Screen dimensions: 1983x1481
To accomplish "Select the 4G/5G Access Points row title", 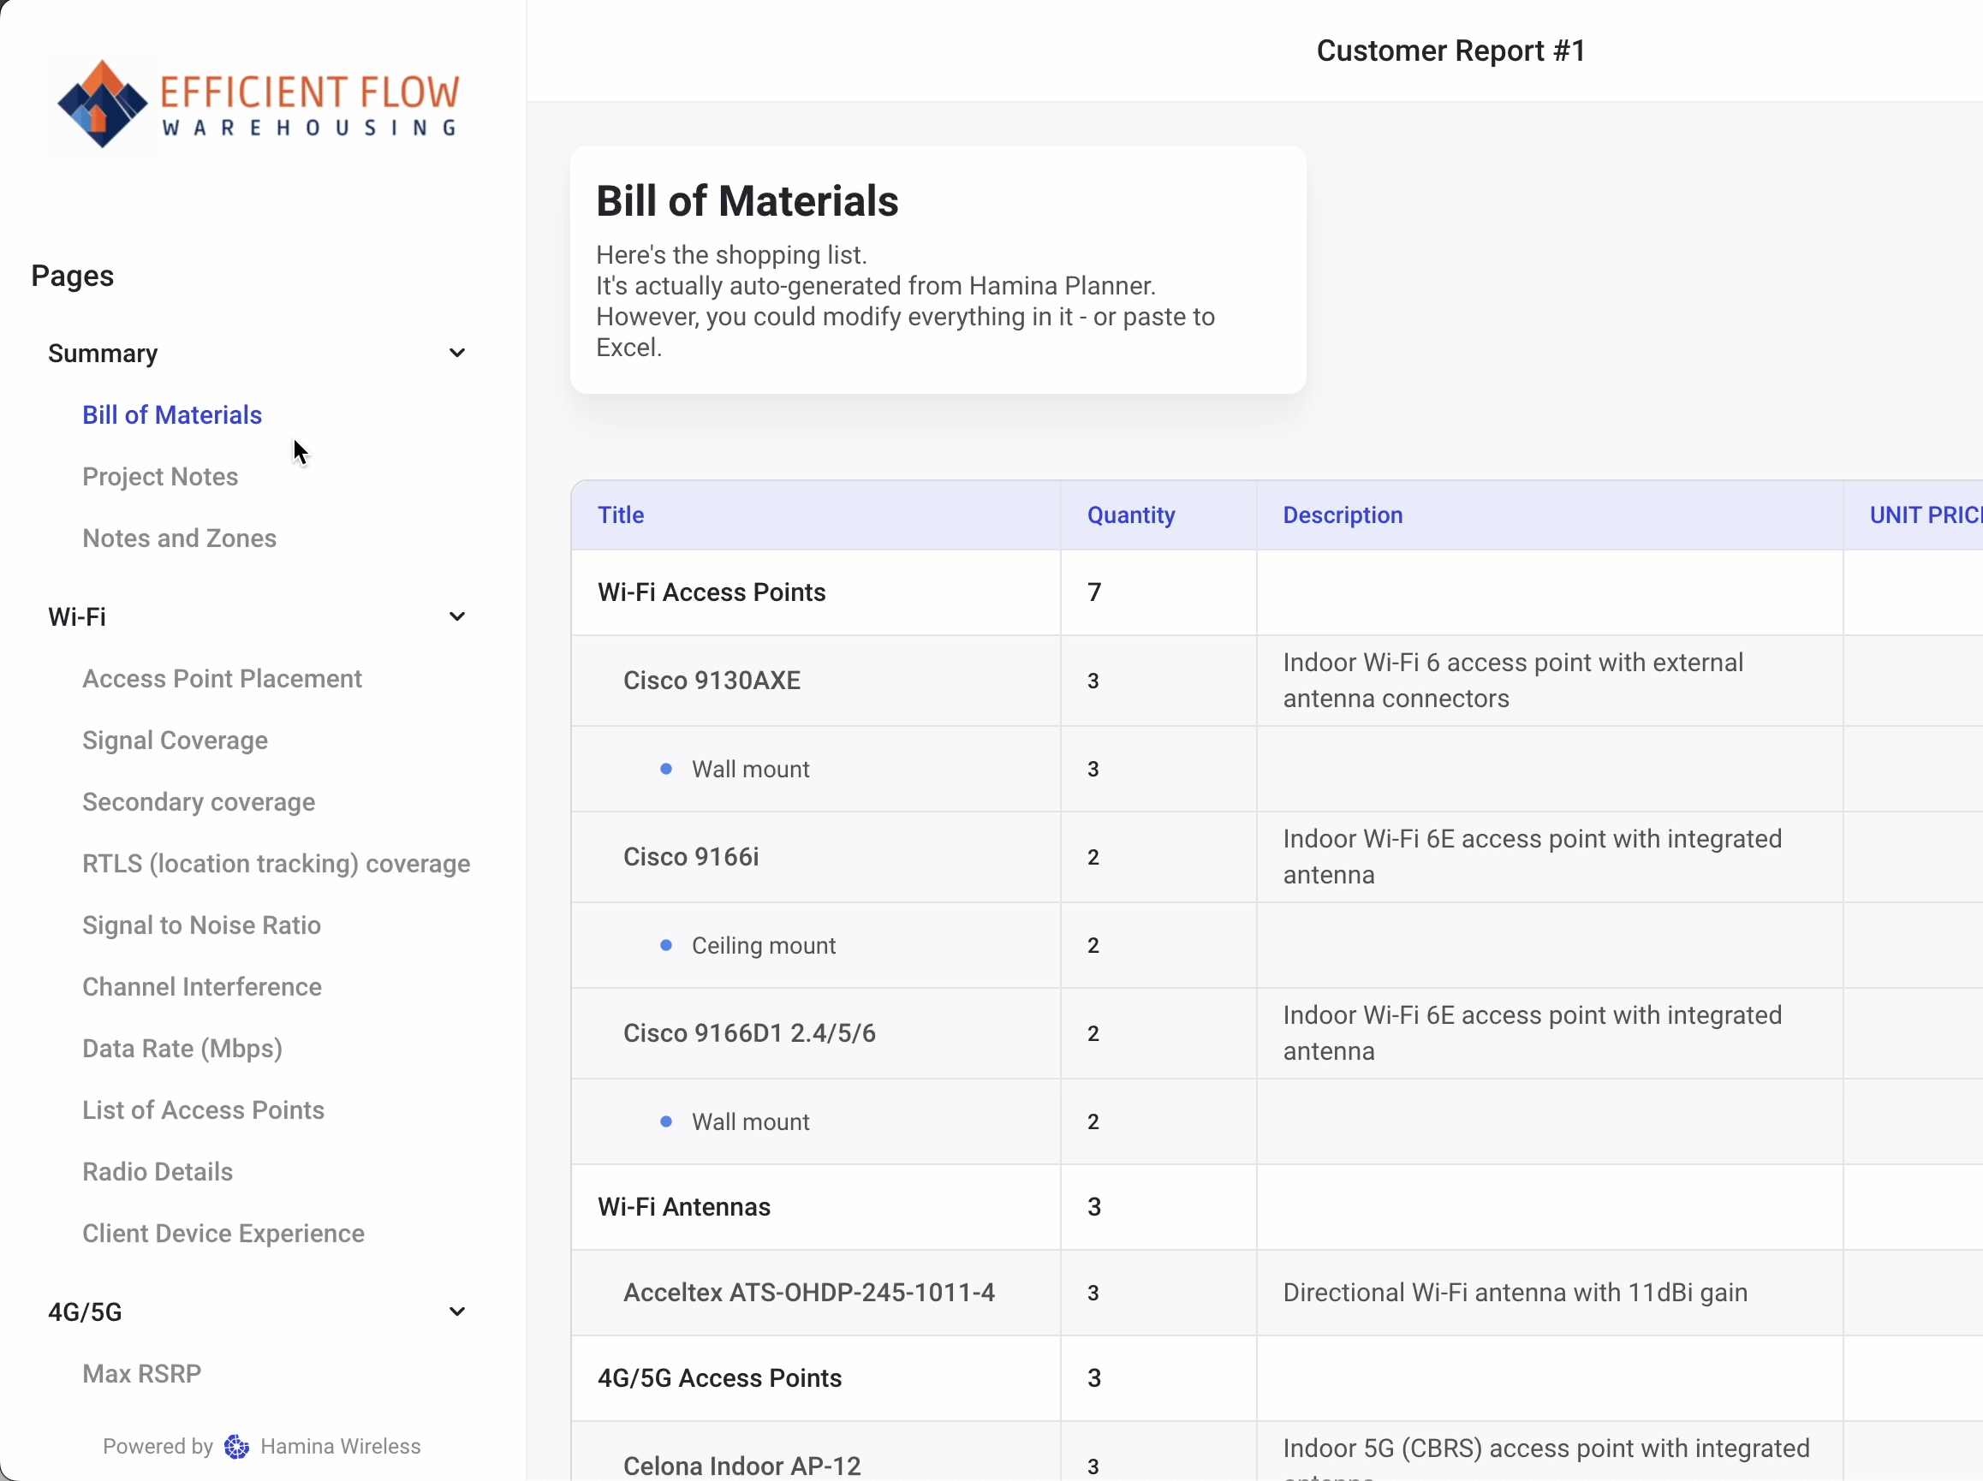I will coord(720,1378).
